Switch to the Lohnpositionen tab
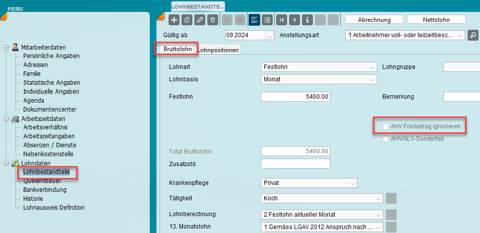480x233 pixels. tap(219, 50)
